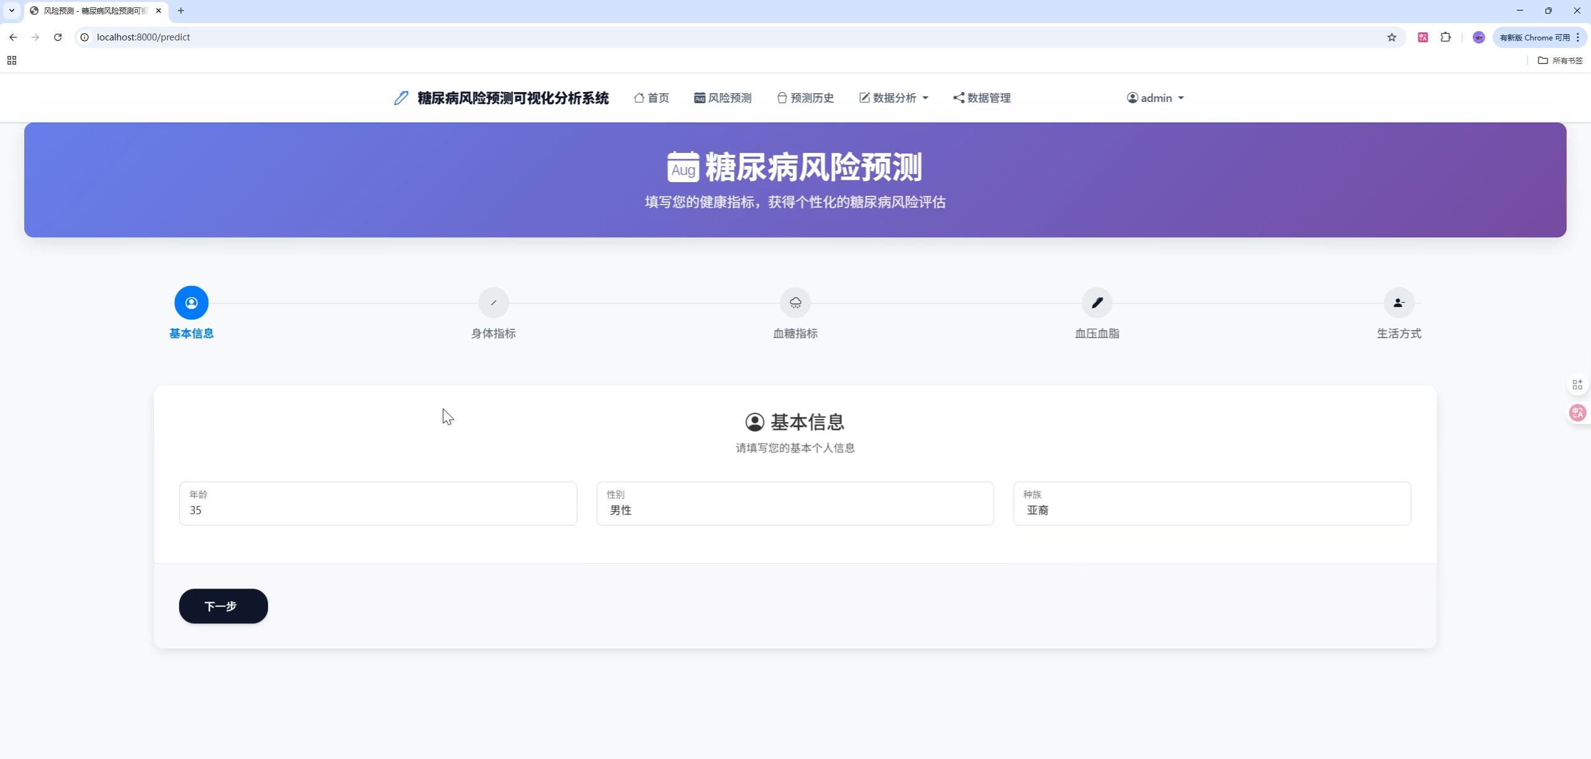
Task: Select the 血压血脂 step icon
Action: click(1097, 303)
